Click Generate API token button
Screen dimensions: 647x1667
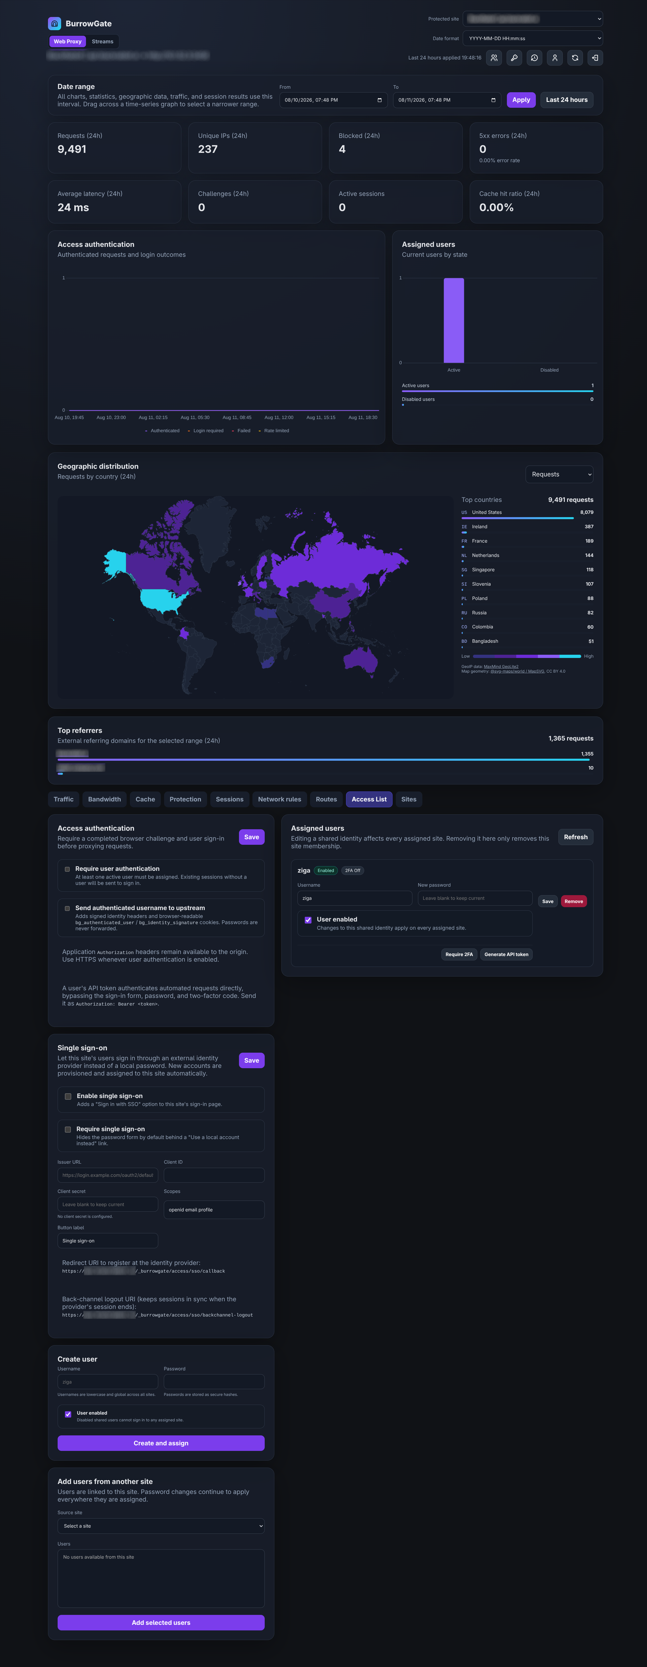tap(506, 955)
